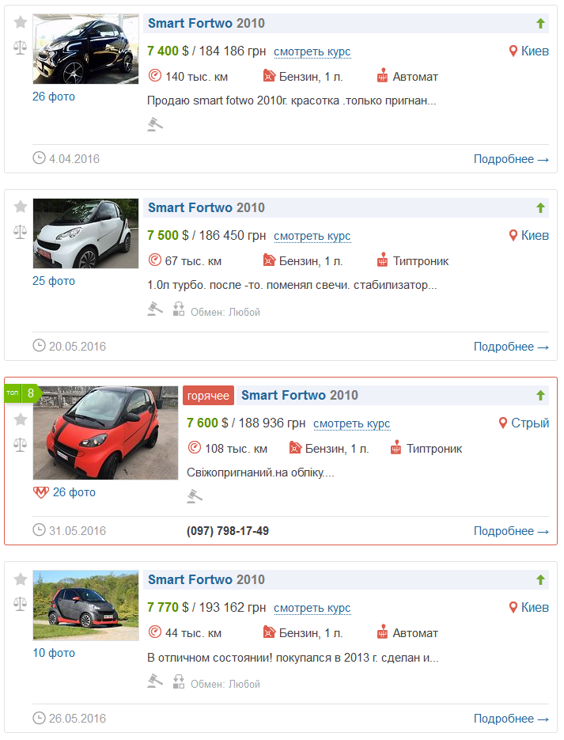Click green raise arrow on the горячее listing

[540, 396]
